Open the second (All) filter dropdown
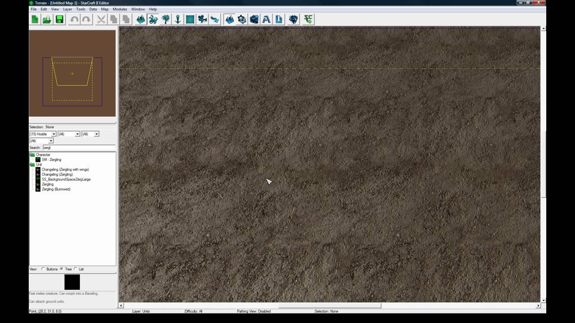The width and height of the screenshot is (575, 323). click(69, 134)
